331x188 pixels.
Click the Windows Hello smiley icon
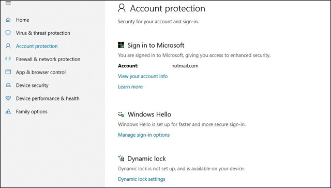[x=121, y=114]
